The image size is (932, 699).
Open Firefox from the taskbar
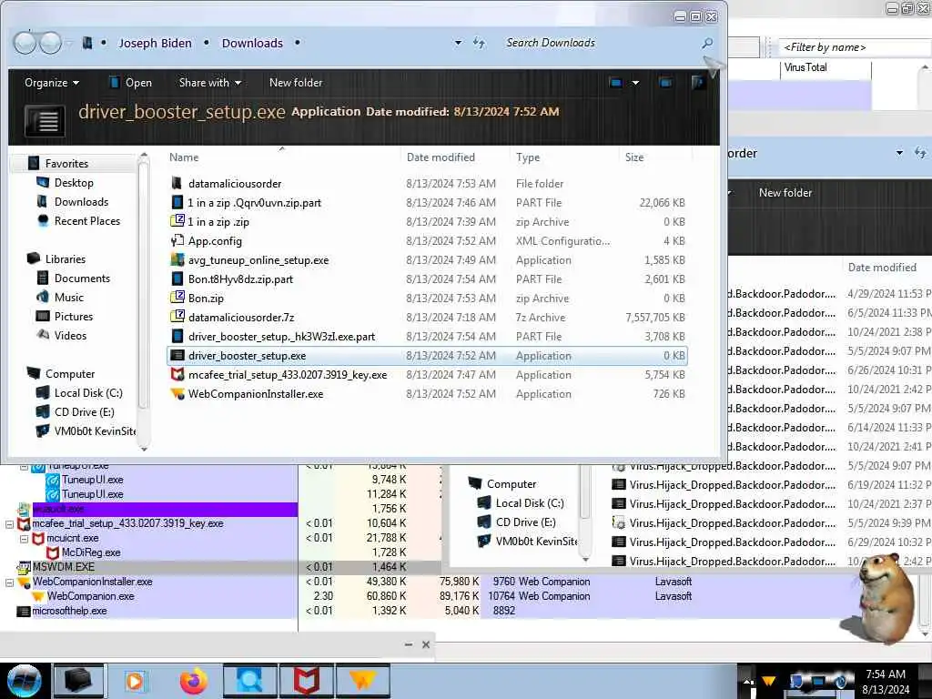click(x=194, y=681)
